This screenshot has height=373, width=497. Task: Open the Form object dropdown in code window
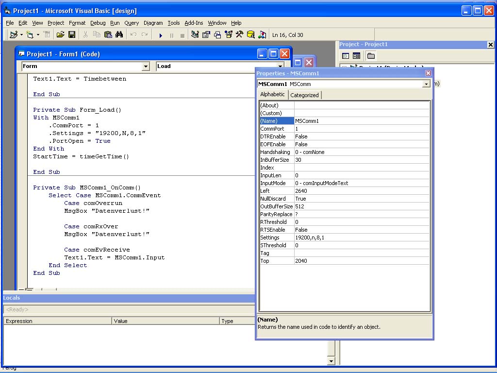tap(146, 66)
